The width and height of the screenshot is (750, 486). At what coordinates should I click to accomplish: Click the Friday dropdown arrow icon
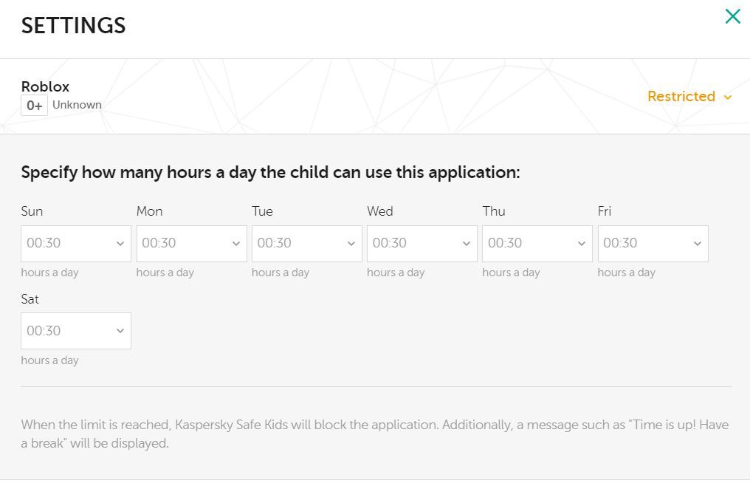(x=698, y=244)
